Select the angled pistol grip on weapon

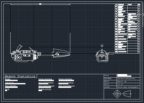point(19,48)
